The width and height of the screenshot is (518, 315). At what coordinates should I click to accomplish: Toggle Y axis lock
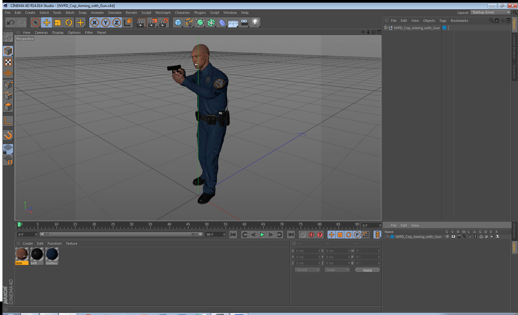tap(106, 22)
